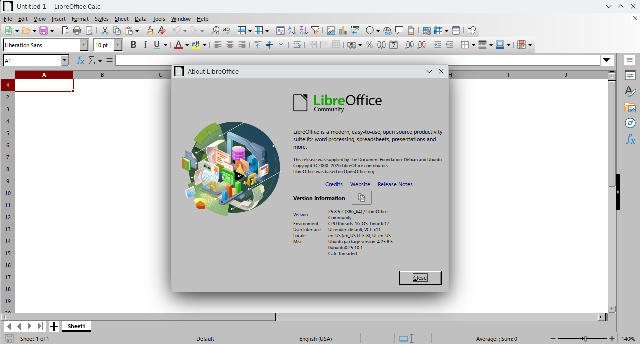Insert Hyperlink icon
Image resolution: width=640 pixels, height=344 pixels.
tap(387, 31)
